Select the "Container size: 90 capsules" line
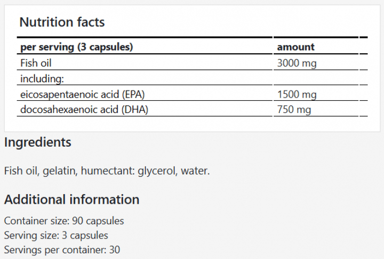This screenshot has height=259, width=384. coord(64,221)
